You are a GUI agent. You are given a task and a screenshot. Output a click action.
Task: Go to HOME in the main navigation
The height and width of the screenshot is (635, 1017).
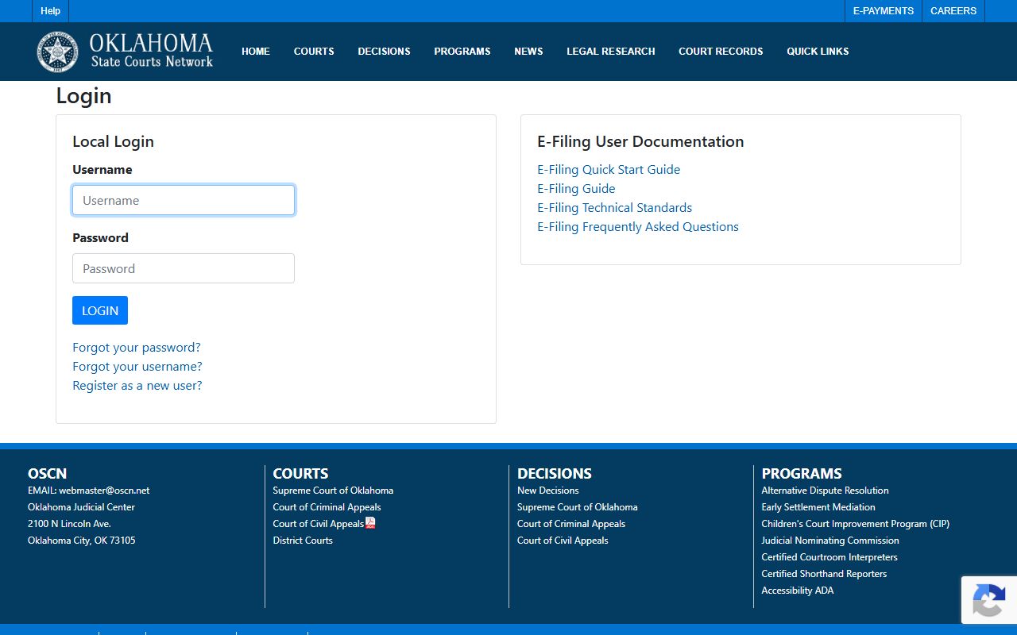256,52
